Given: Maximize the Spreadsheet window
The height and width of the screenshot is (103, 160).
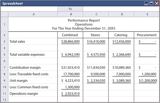Looking at the screenshot, I should [151, 3].
